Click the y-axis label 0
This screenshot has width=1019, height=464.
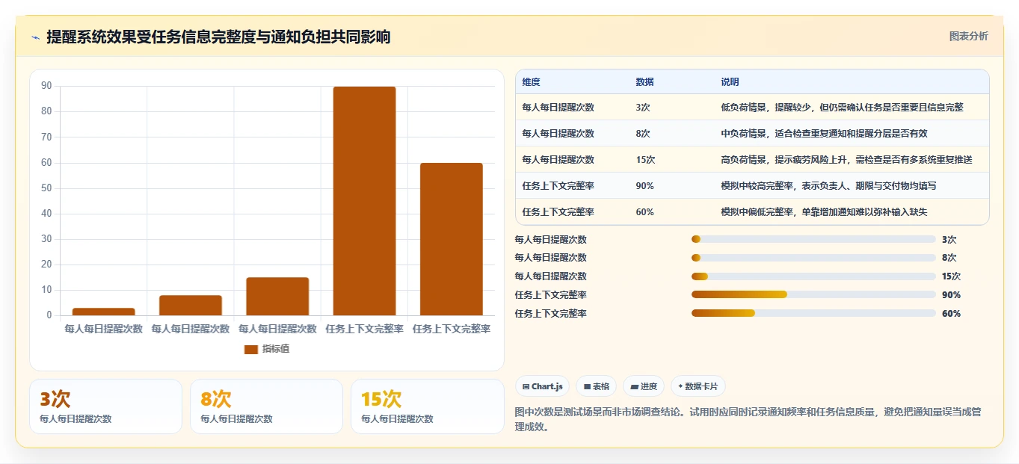[x=49, y=315]
